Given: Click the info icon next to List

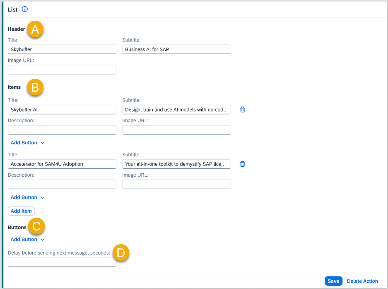Looking at the screenshot, I should click(x=25, y=9).
